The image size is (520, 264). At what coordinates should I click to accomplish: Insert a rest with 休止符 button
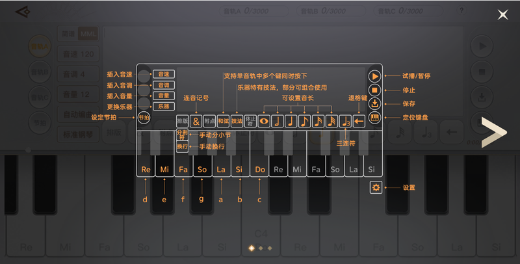[250, 120]
